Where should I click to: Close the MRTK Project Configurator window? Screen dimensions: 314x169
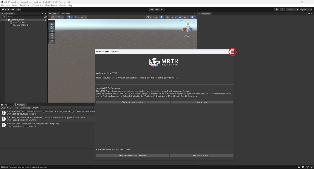point(232,52)
